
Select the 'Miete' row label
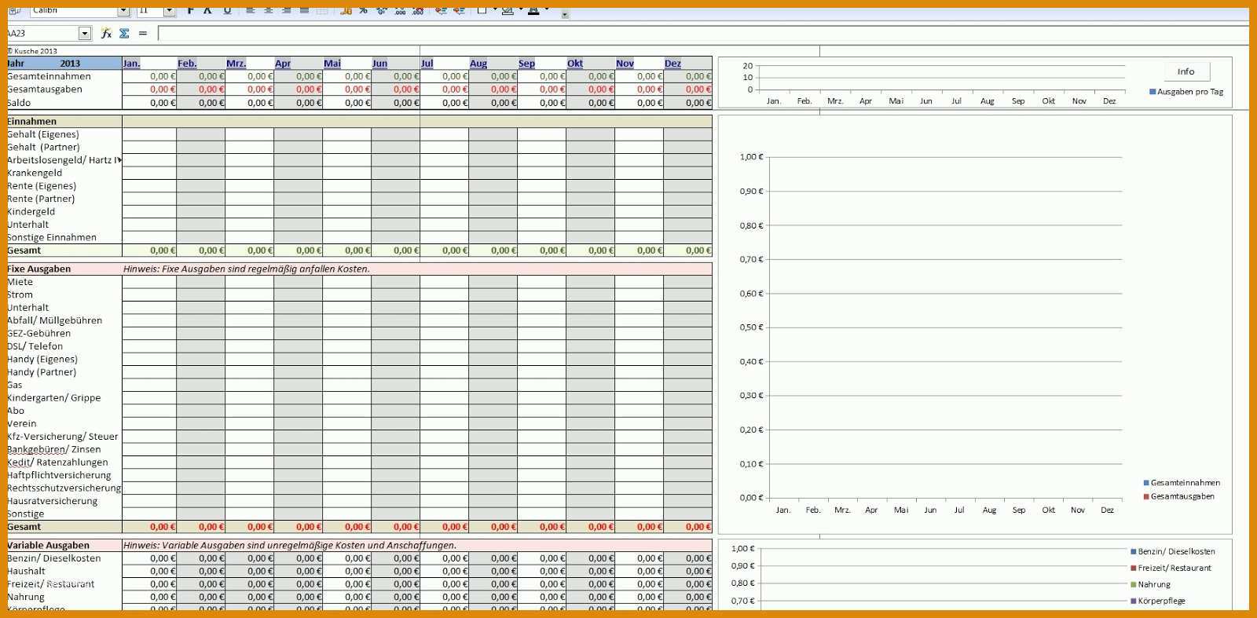point(20,282)
